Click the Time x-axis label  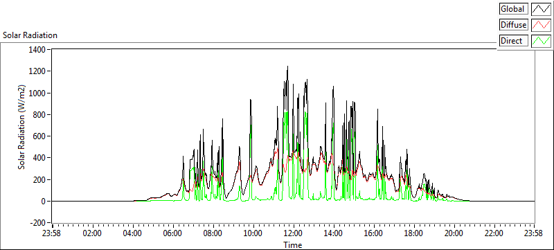[x=292, y=244]
